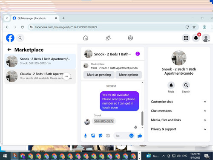Close the Messenger tab
The width and height of the screenshot is (213, 160).
56,18
